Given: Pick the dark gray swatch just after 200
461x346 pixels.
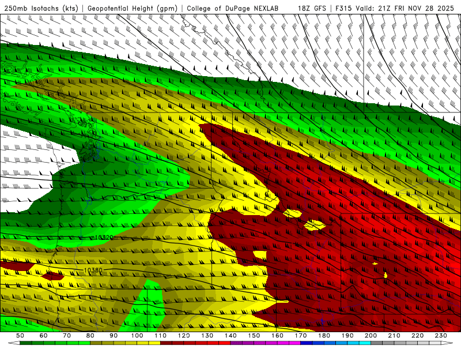Looking at the screenshot, I should pyautogui.click(x=377, y=343).
